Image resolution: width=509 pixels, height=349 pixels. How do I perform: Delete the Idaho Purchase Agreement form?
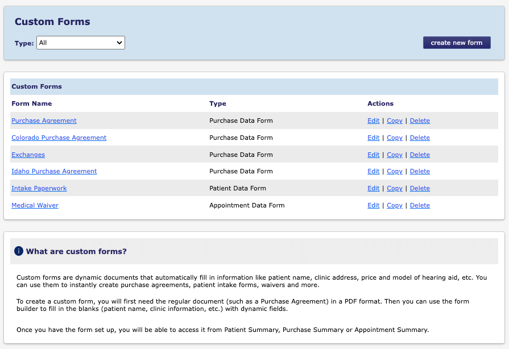tap(420, 171)
